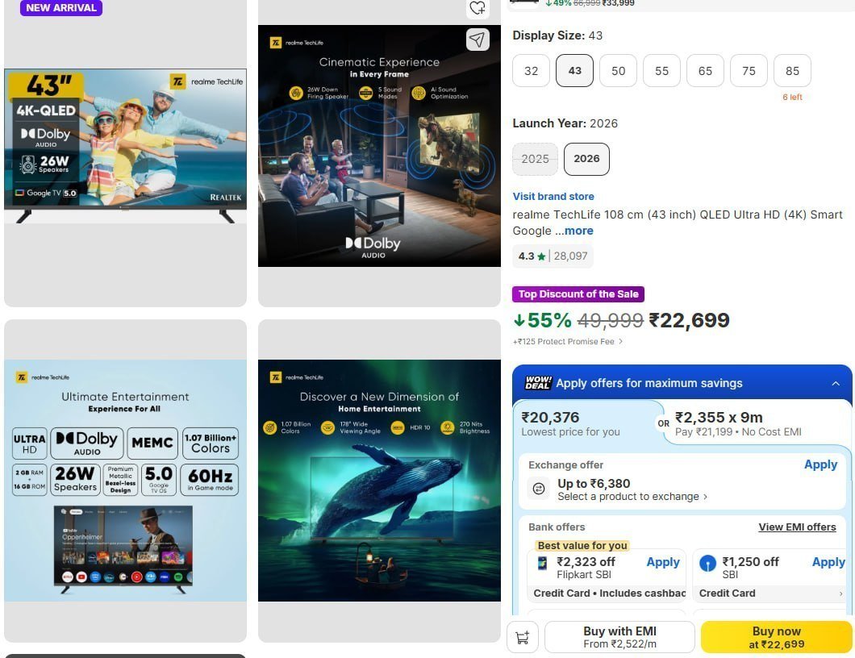Click WOW Deal badge icon
The width and height of the screenshot is (855, 658).
pyautogui.click(x=538, y=383)
